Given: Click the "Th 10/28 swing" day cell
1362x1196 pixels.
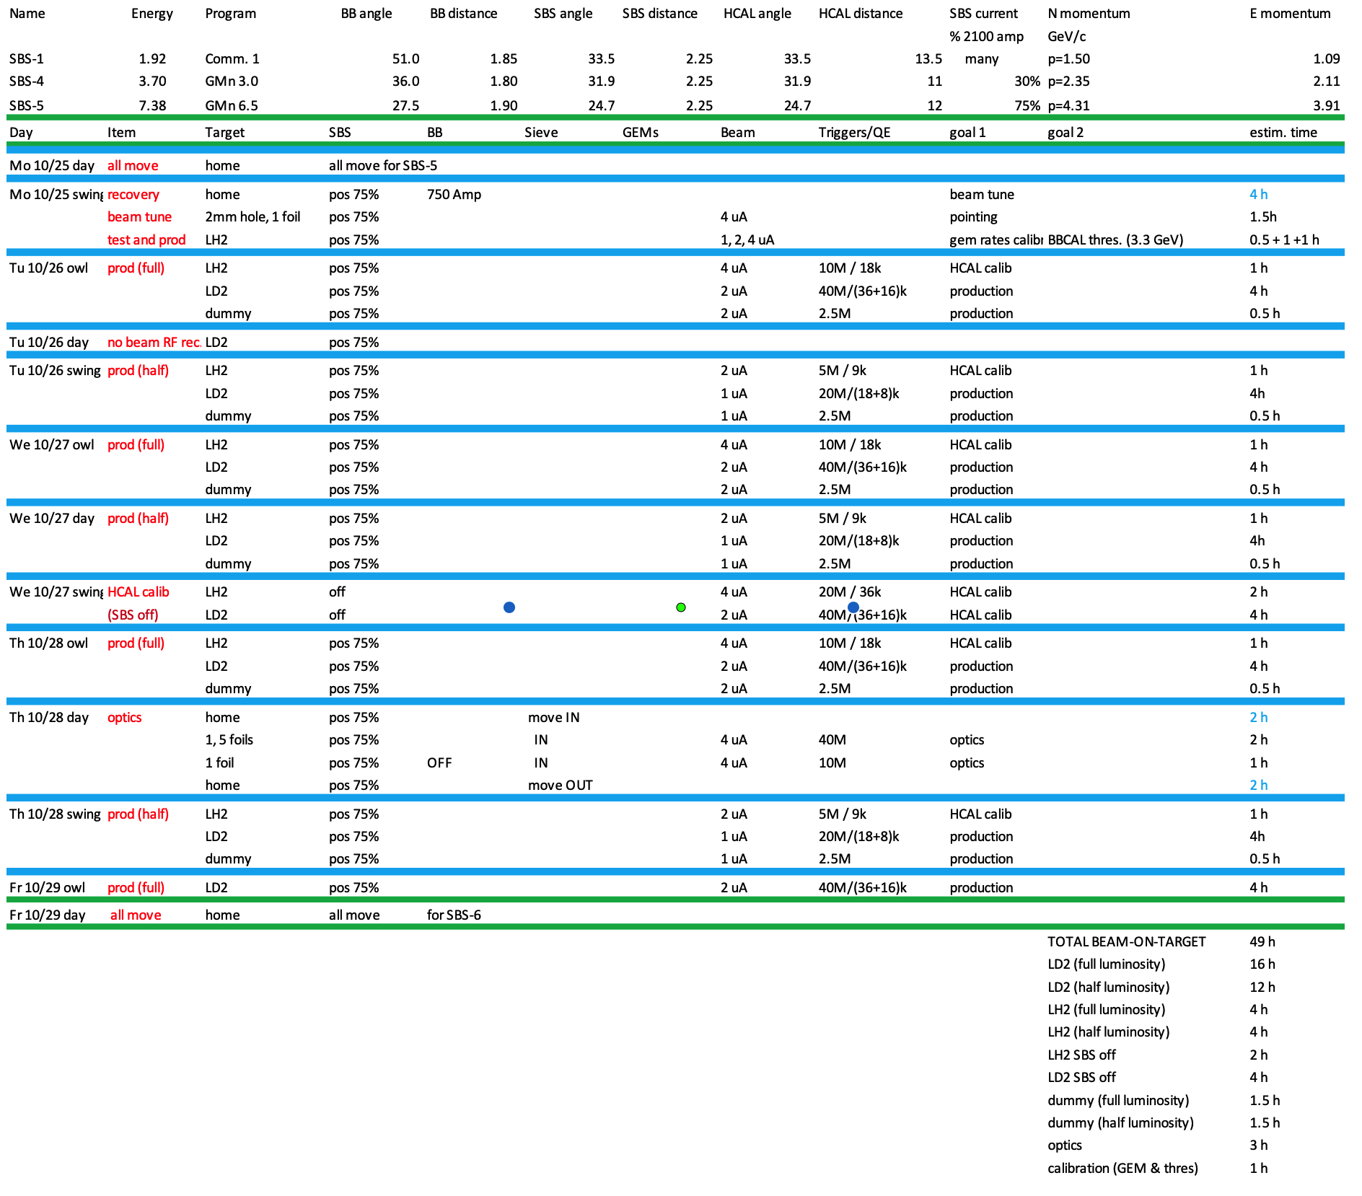Looking at the screenshot, I should click(56, 814).
